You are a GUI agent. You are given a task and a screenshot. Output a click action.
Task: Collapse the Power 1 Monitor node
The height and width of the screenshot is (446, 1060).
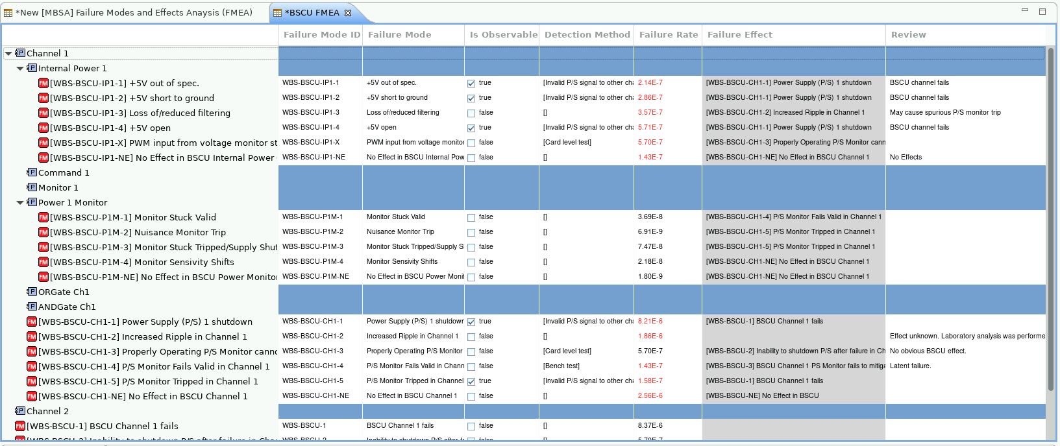click(20, 203)
